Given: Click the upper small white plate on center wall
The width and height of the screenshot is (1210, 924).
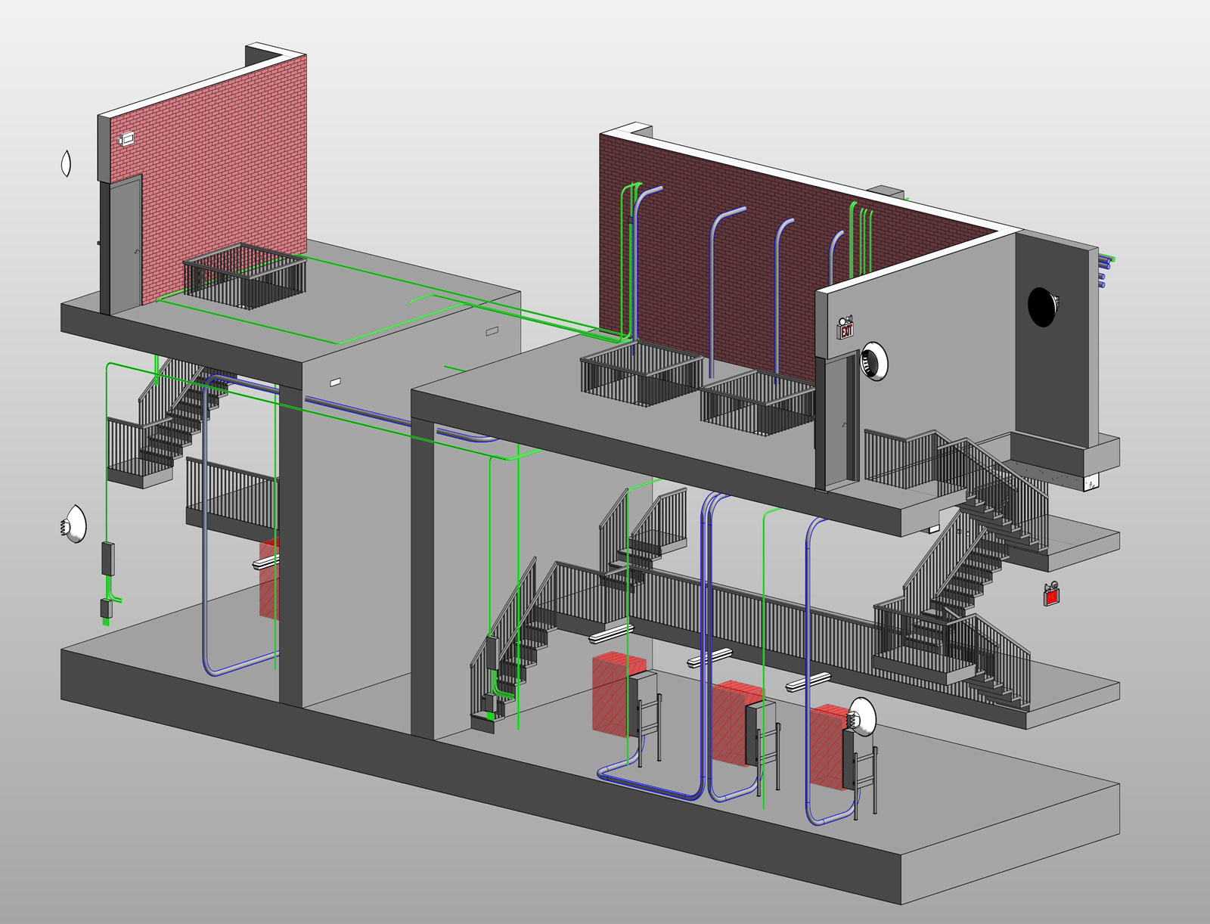Looking at the screenshot, I should coord(492,331).
